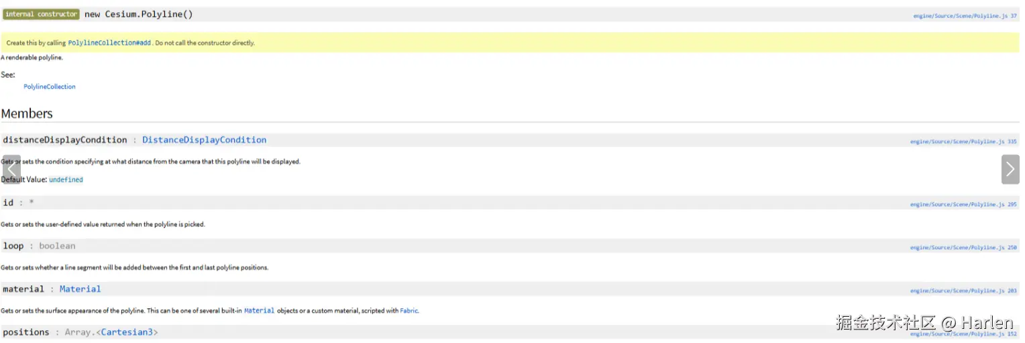Click the previous image left arrow
This screenshot has width=1025, height=343.
pyautogui.click(x=11, y=169)
